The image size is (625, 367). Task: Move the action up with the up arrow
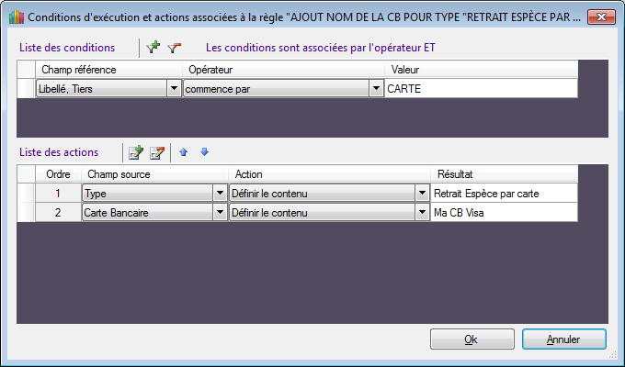(x=184, y=152)
